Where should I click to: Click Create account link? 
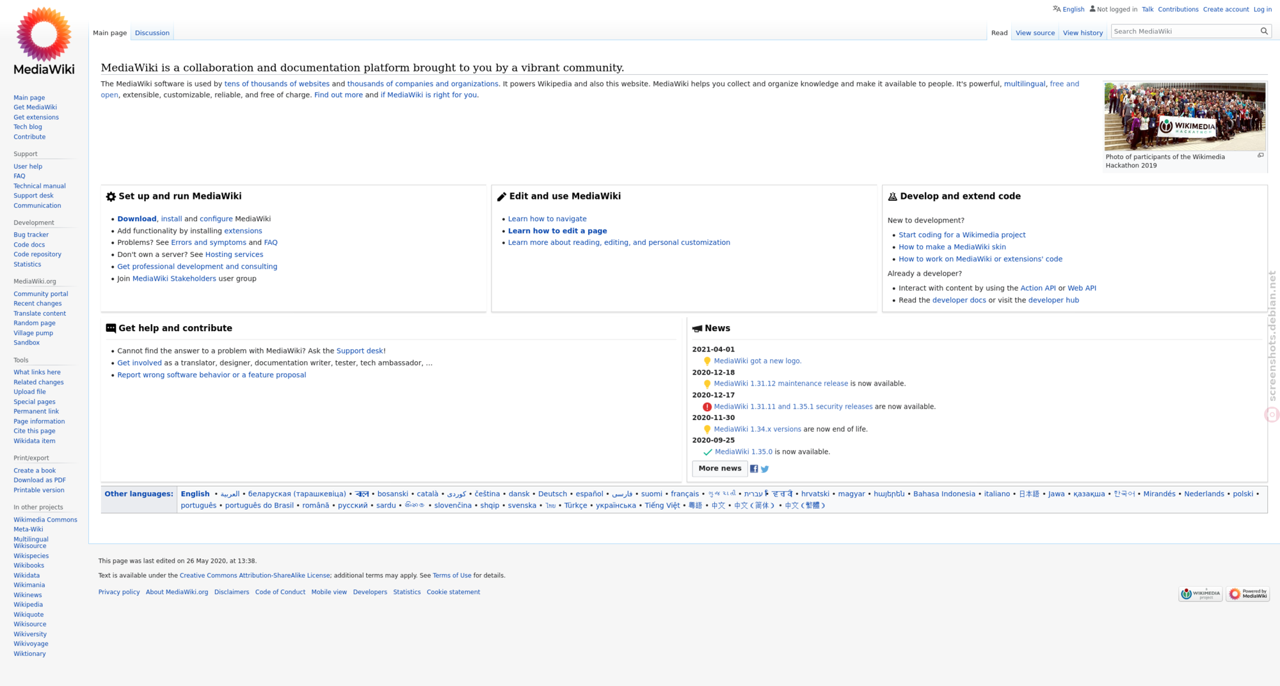(x=1226, y=9)
